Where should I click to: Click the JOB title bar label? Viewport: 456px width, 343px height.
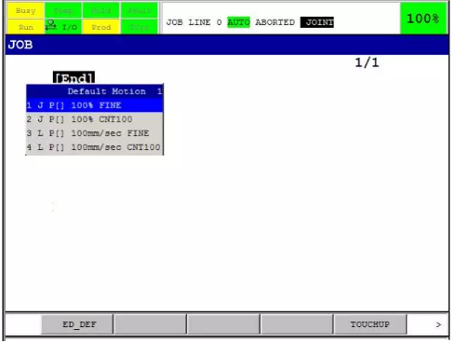[x=20, y=45]
